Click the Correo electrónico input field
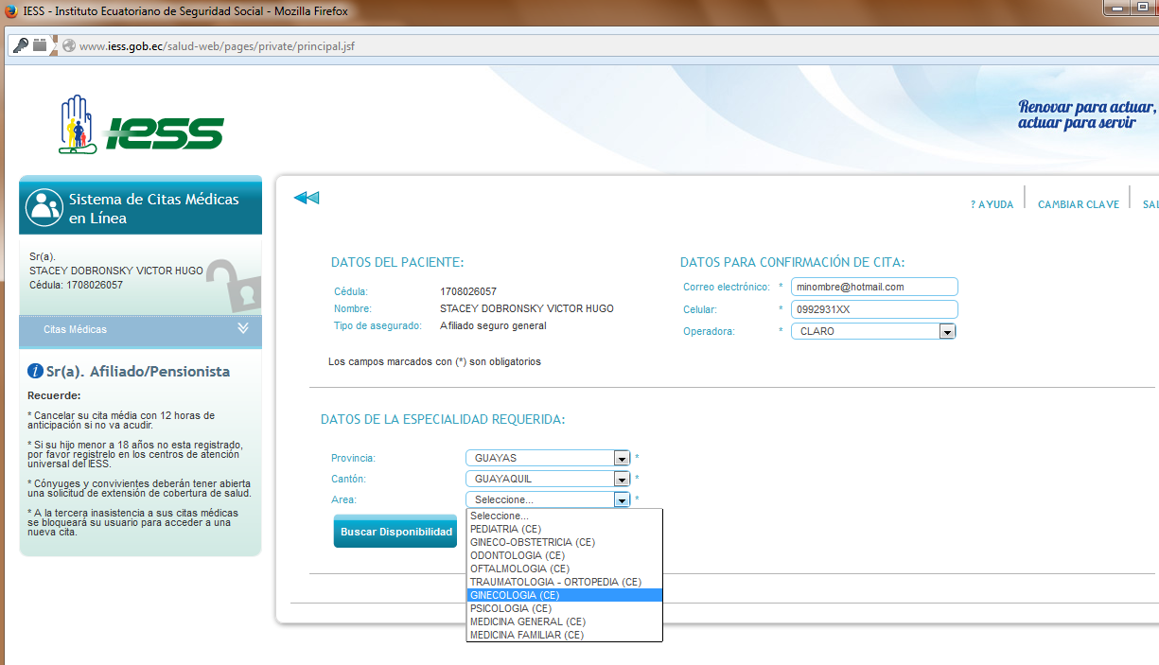The image size is (1159, 665). [x=874, y=287]
